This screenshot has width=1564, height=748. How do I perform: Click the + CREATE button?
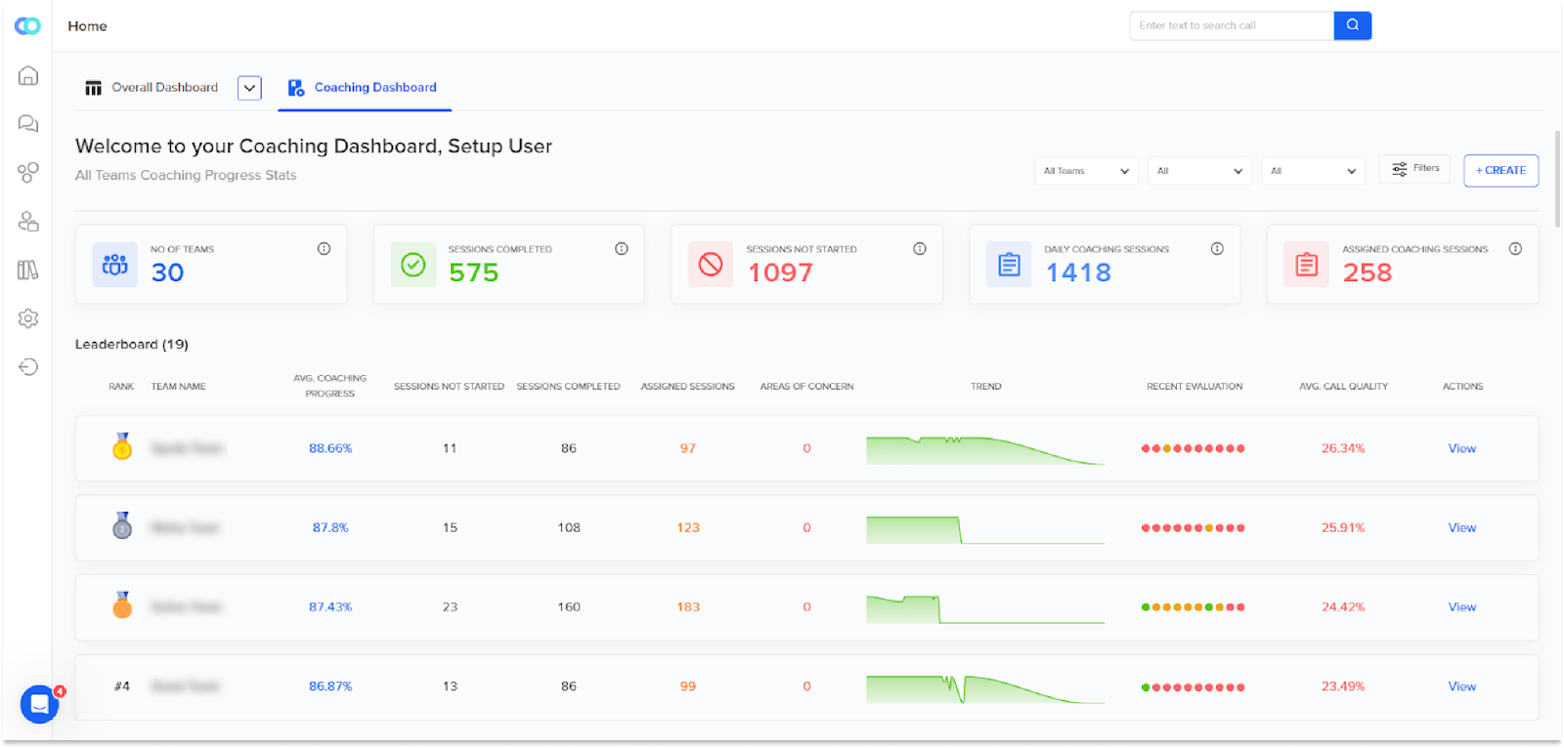[1500, 170]
